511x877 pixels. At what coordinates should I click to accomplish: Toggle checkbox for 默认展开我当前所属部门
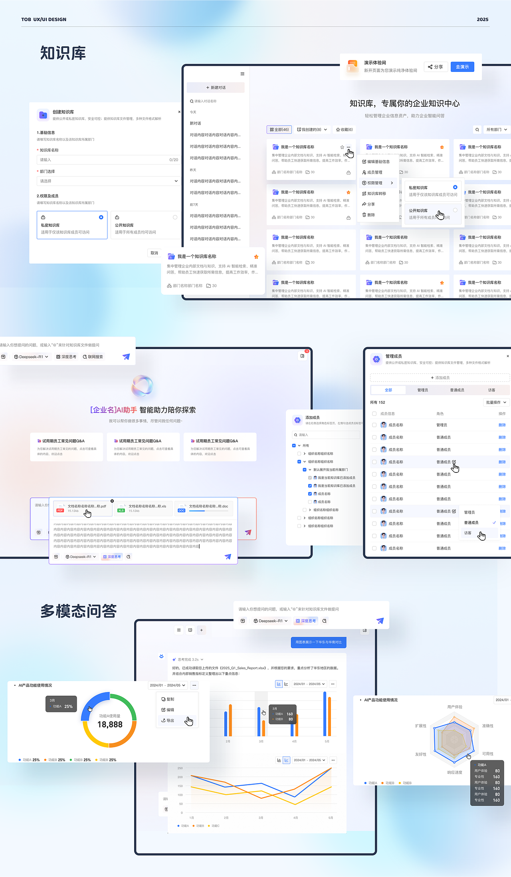coord(305,470)
